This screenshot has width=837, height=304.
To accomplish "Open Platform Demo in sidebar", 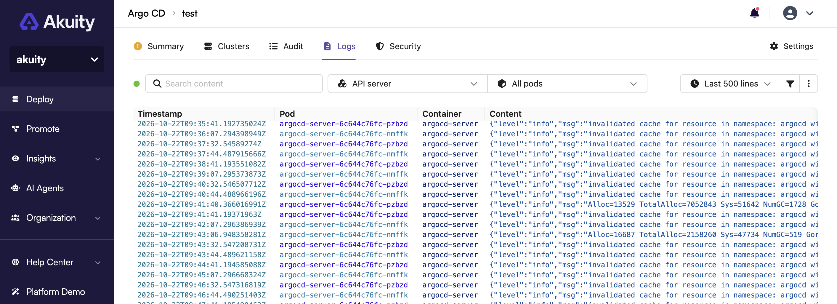I will tap(57, 292).
